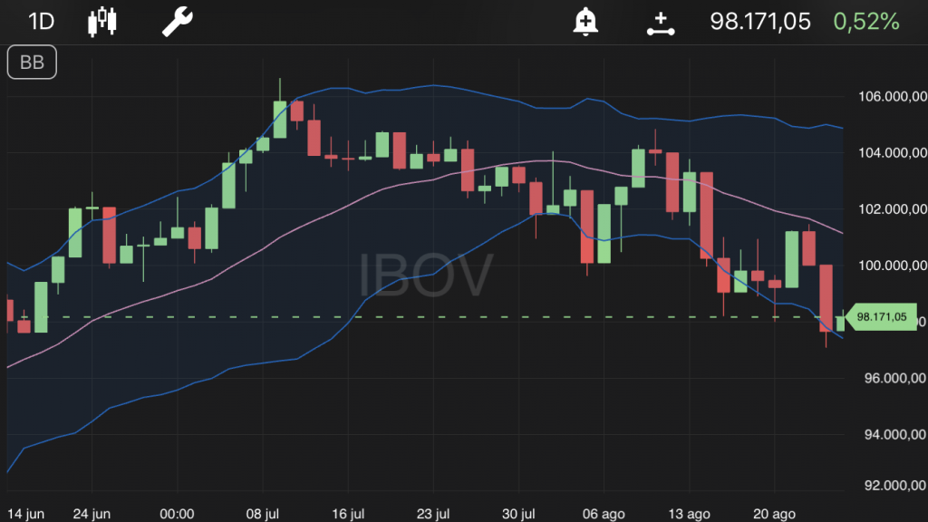Add a price alert with bell icon
The height and width of the screenshot is (522, 928).
[585, 22]
